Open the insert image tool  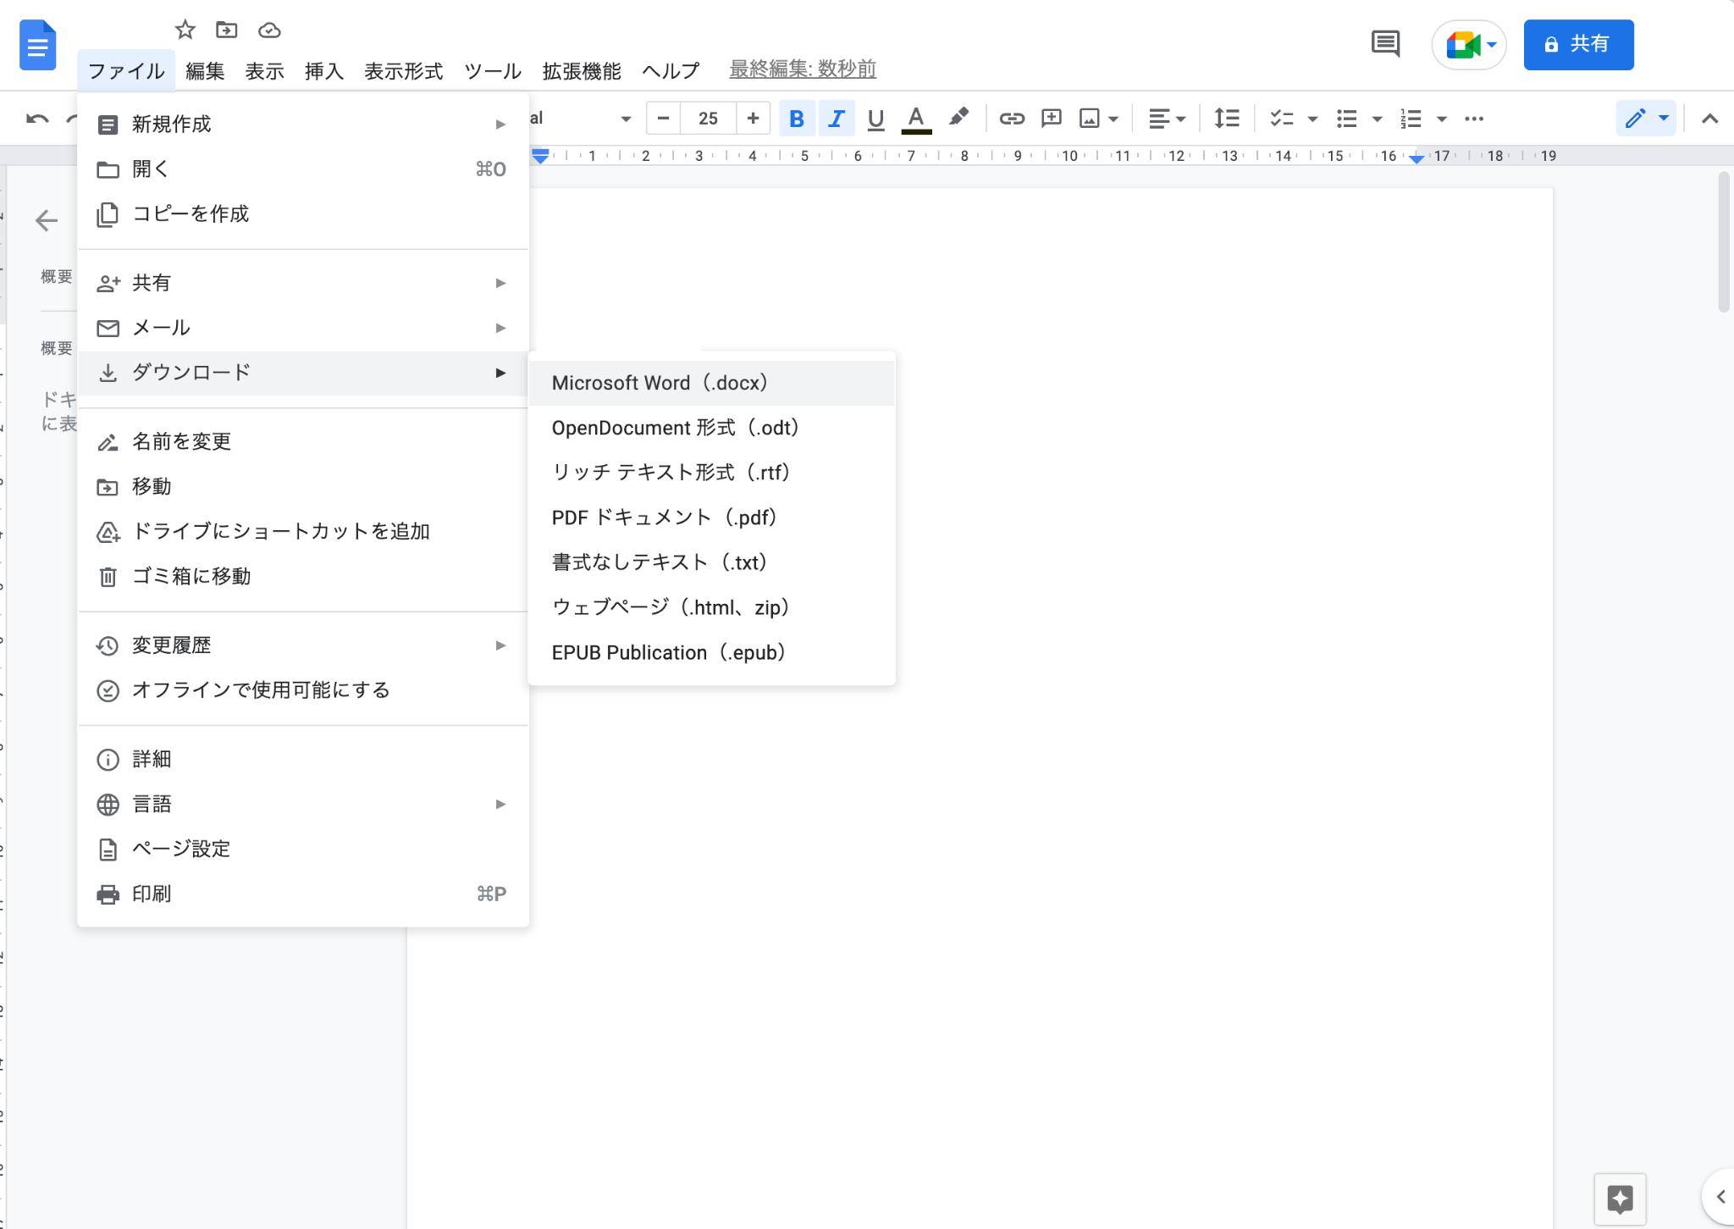click(x=1091, y=119)
